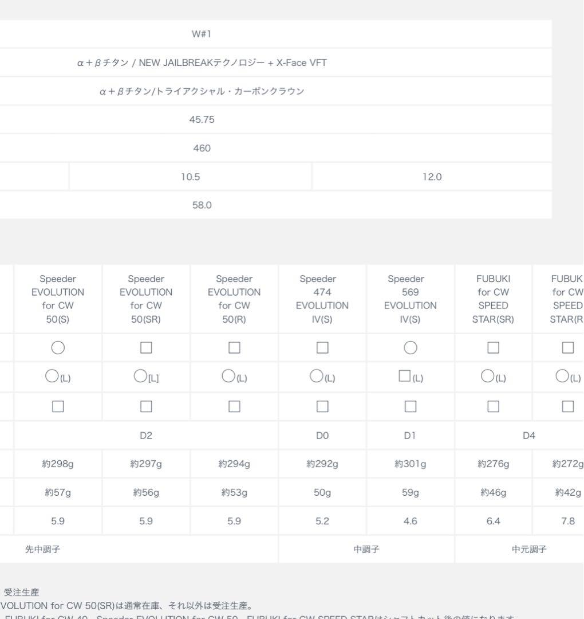Click the '6.4' torque value
Image resolution: width=584 pixels, height=619 pixels.
[x=494, y=521]
